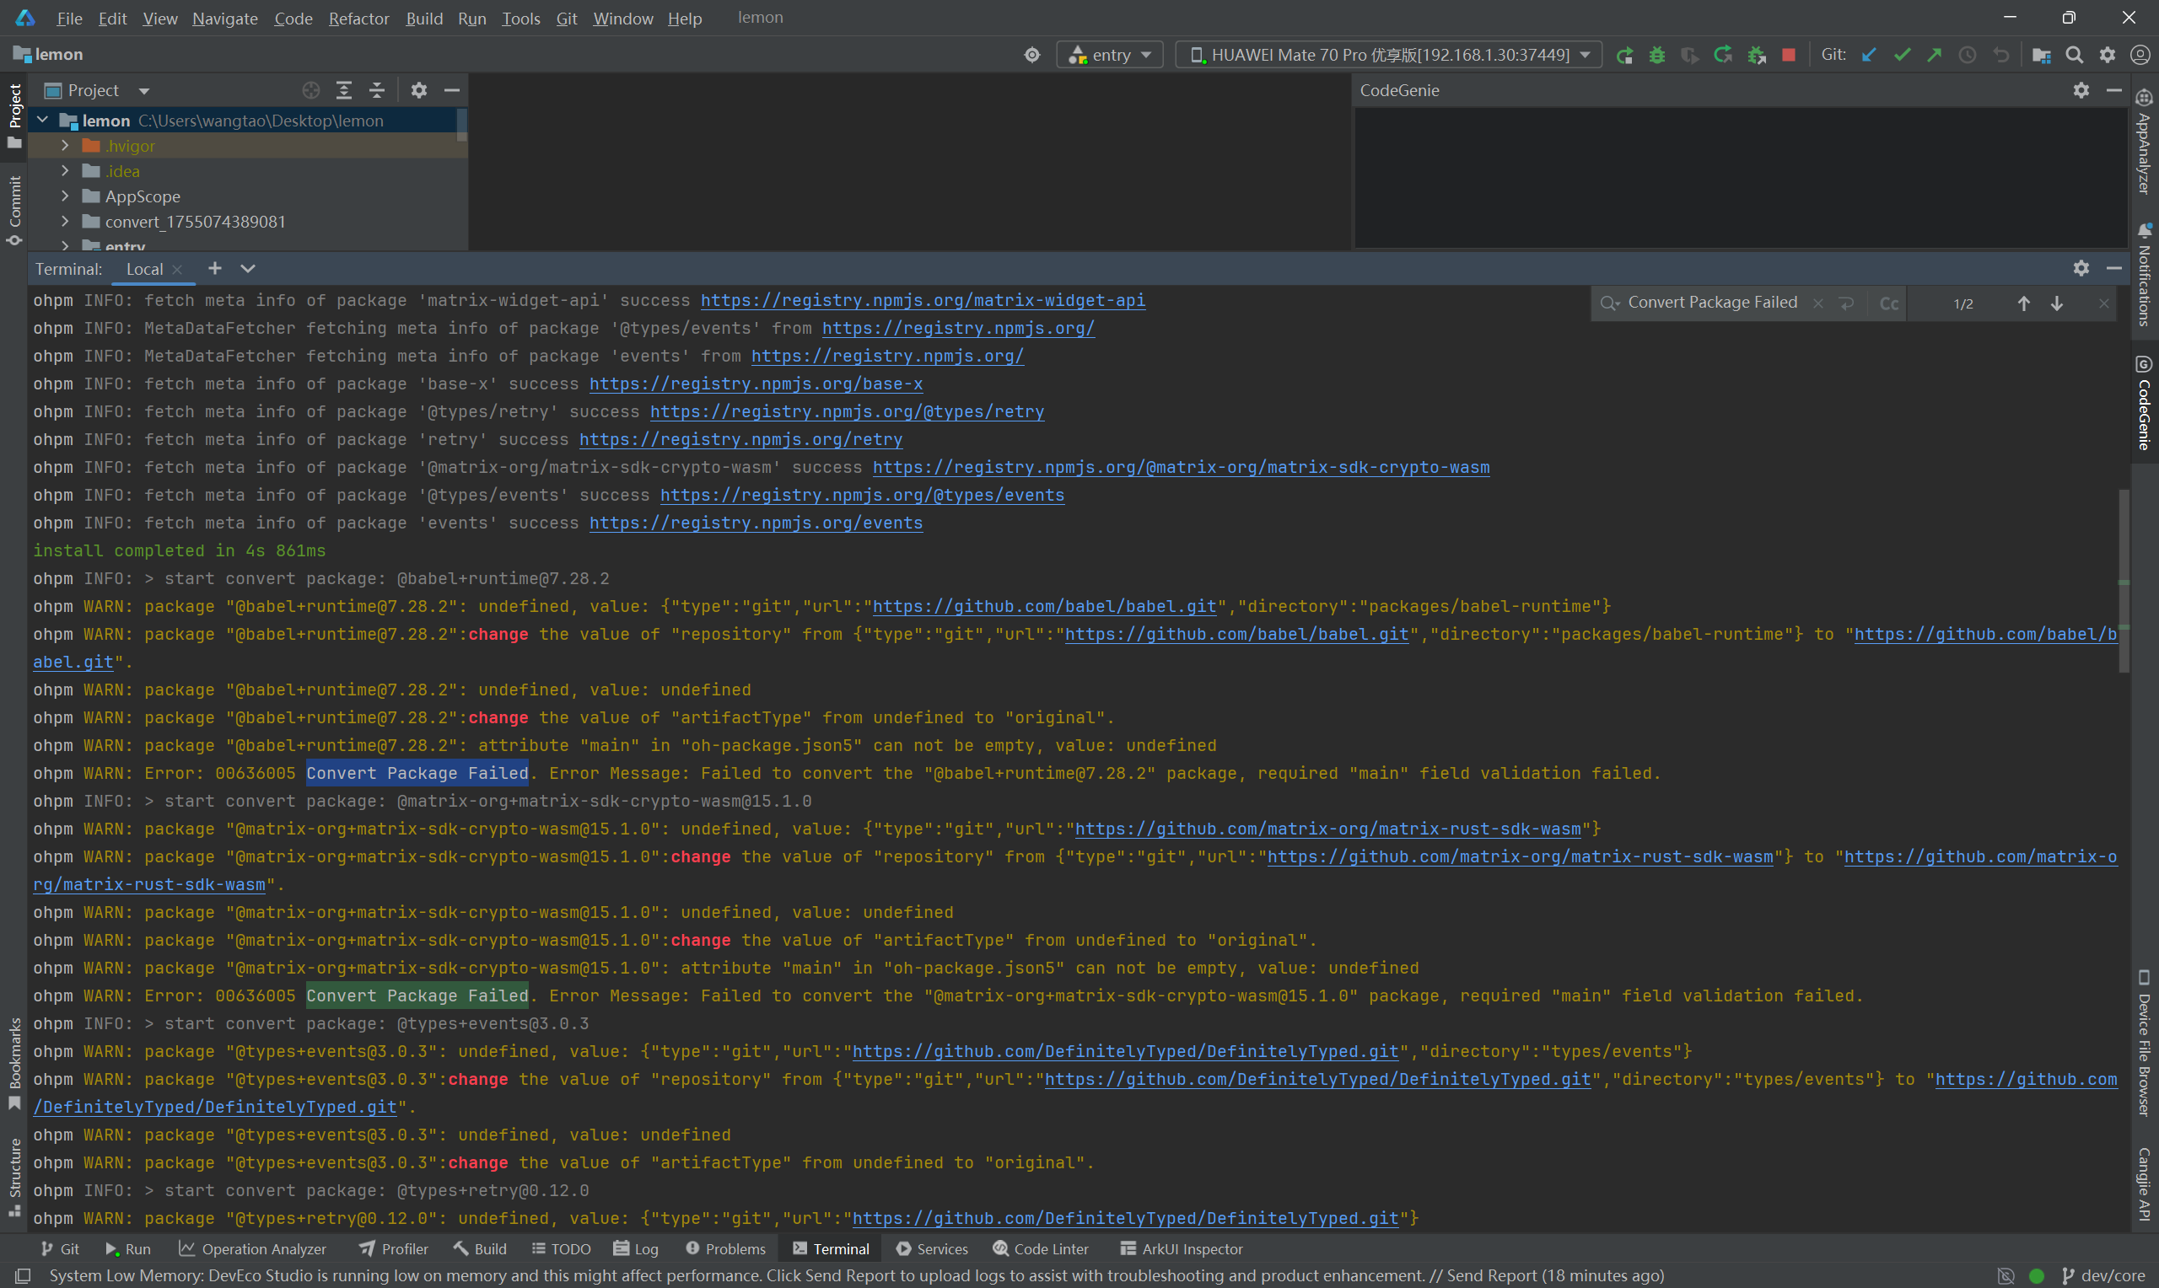Close the terminal search bar
The height and width of the screenshot is (1288, 2159).
click(x=2104, y=303)
